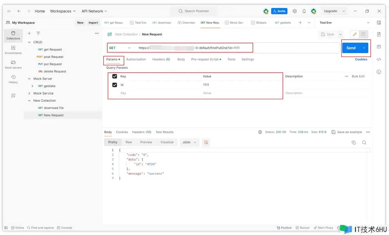Open the GET method dropdown
The image size is (389, 235).
(x=120, y=48)
